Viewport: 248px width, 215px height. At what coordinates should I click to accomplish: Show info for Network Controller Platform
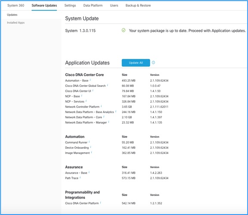pyautogui.click(x=101, y=106)
